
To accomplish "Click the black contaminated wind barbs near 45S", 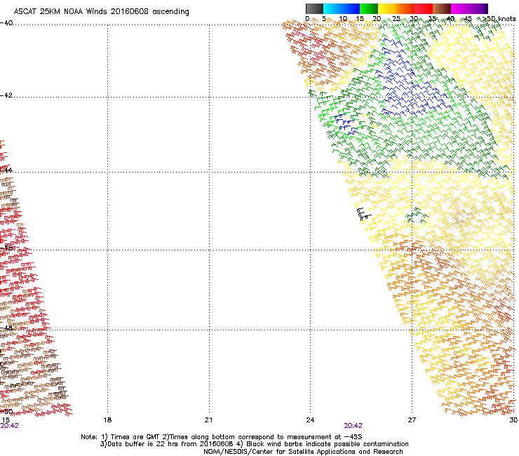I will pyautogui.click(x=364, y=214).
